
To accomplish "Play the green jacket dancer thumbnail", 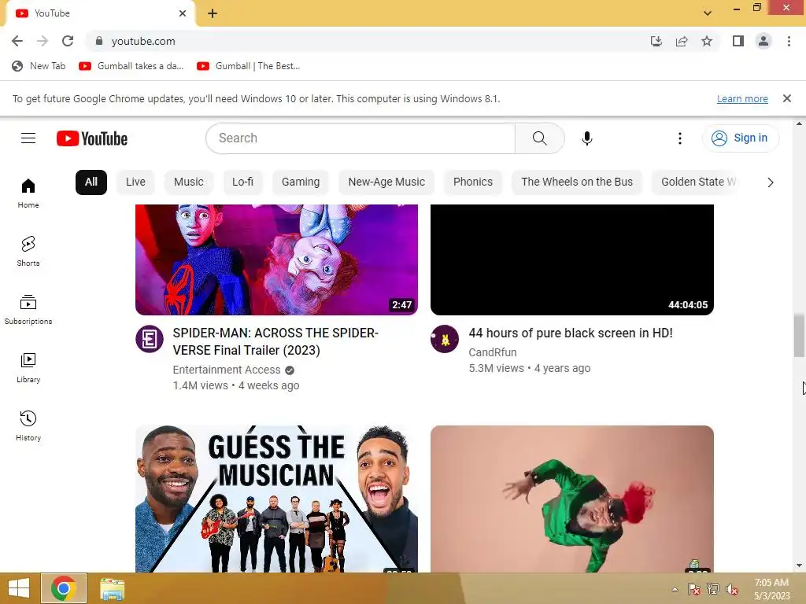I will (571, 499).
